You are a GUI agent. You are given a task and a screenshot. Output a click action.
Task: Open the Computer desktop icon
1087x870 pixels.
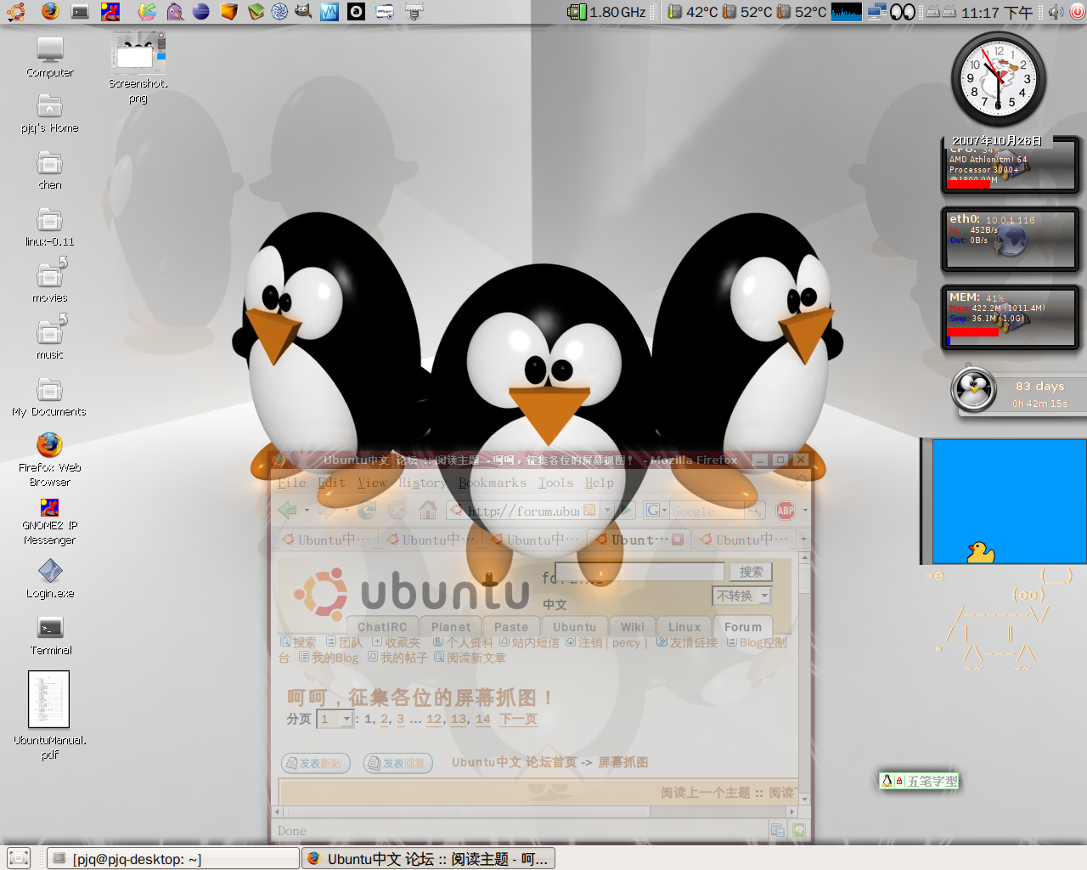50,57
